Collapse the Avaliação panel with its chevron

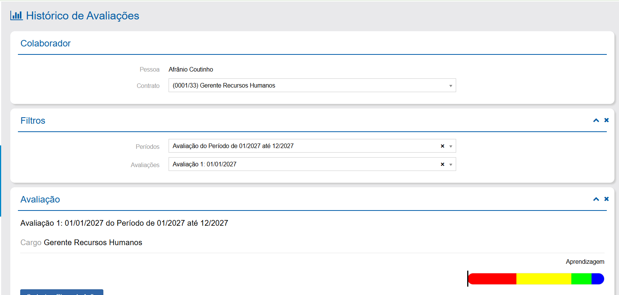(x=596, y=199)
